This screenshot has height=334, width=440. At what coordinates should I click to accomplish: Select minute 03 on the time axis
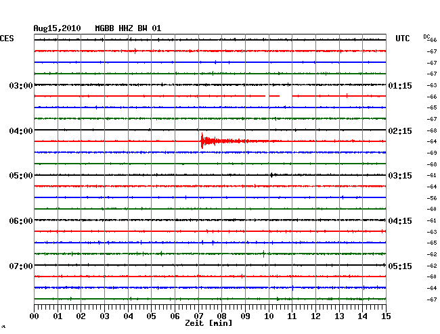point(104,316)
